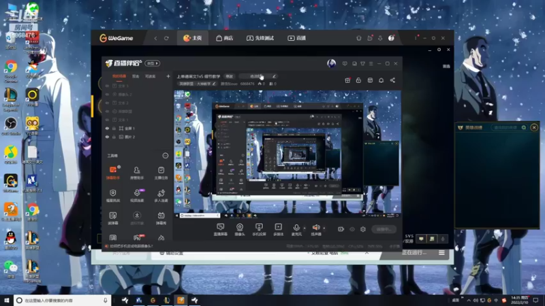Click the 修改 button beside stream title

pyautogui.click(x=230, y=76)
